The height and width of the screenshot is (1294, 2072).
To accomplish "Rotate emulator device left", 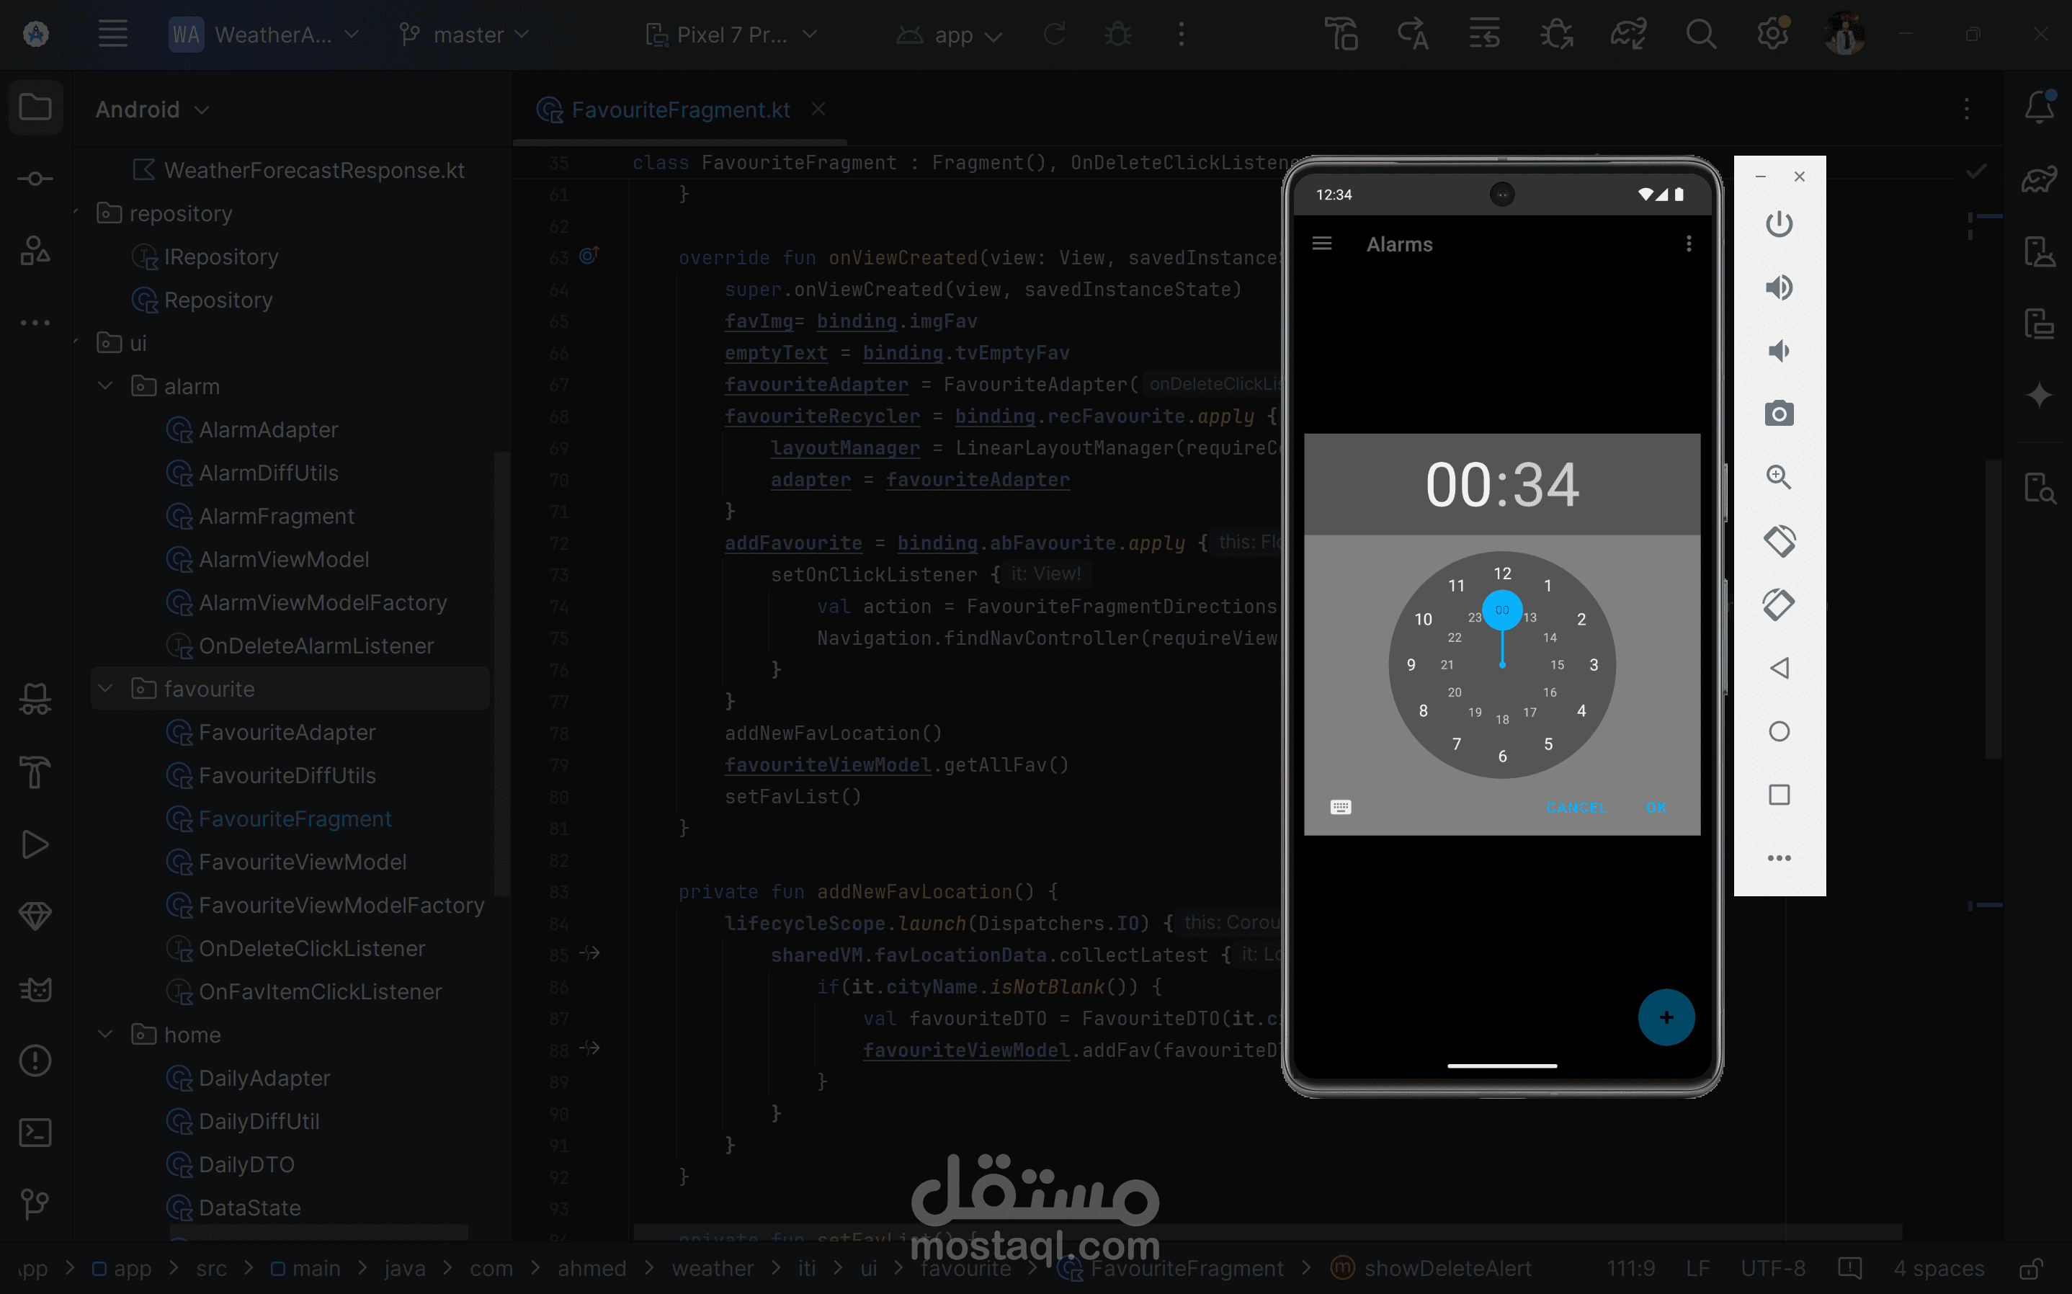I will [x=1779, y=541].
